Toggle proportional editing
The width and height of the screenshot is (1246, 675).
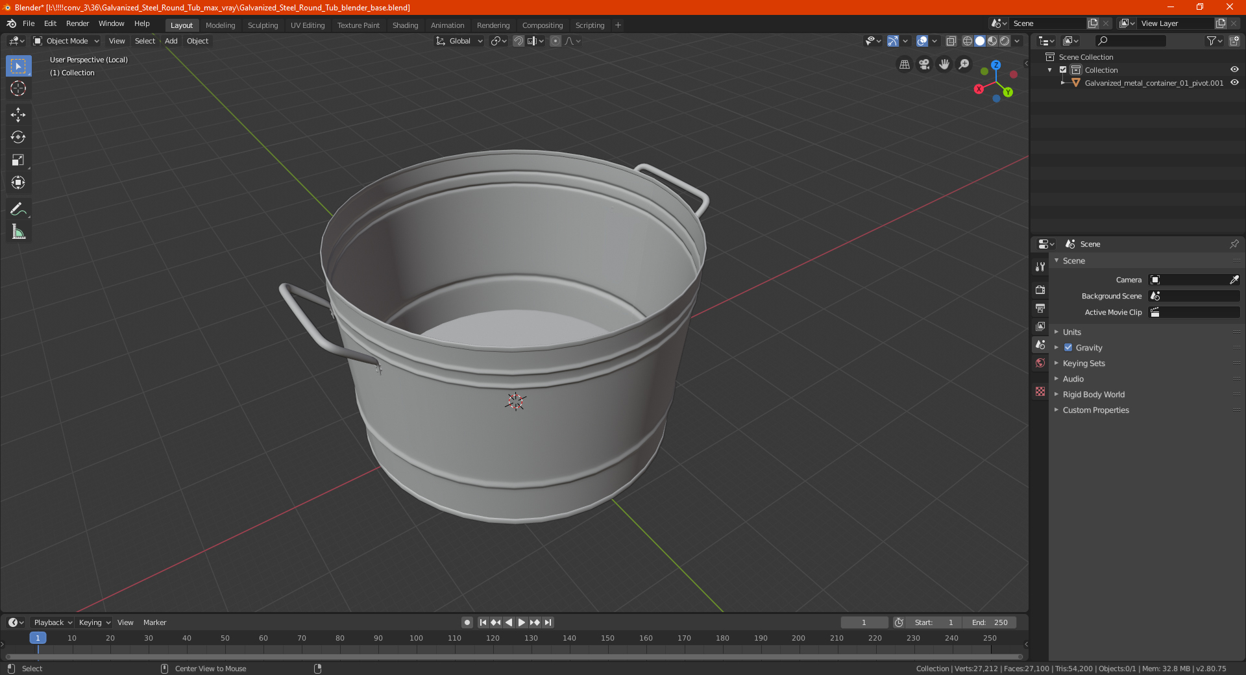click(556, 41)
